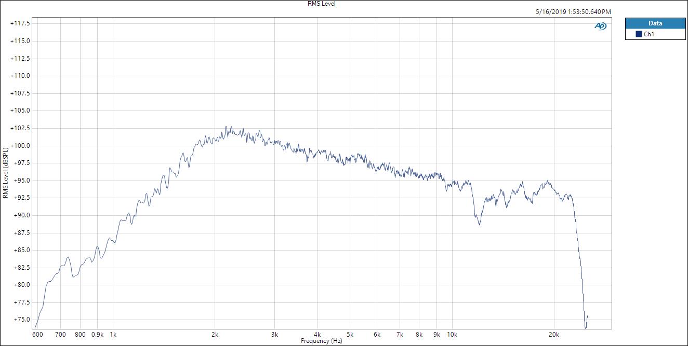Click the Frequency (Hz) axis label
This screenshot has height=346, width=688.
322,341
